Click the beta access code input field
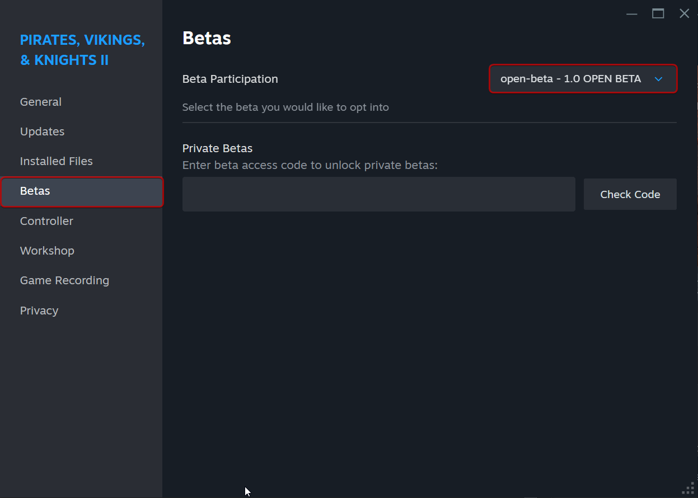The height and width of the screenshot is (498, 698). click(378, 194)
